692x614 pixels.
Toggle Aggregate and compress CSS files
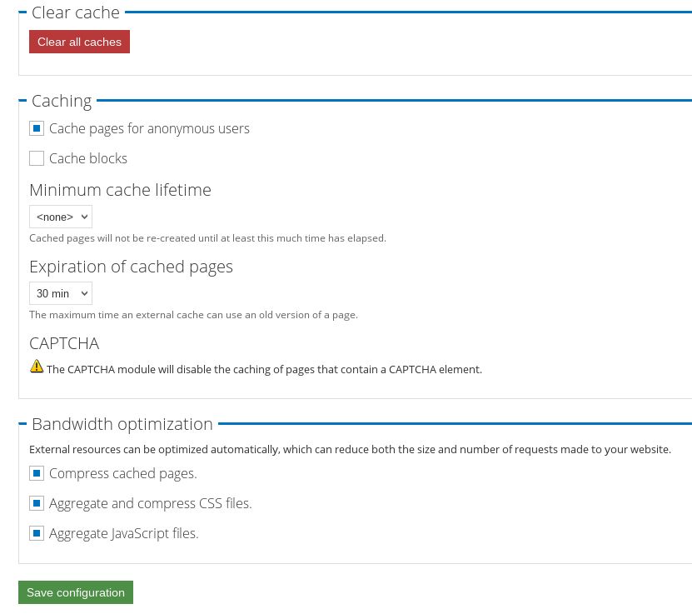pyautogui.click(x=37, y=503)
